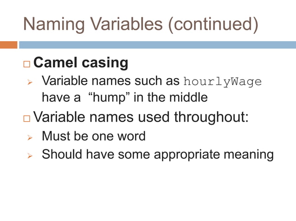This screenshot has height=221, width=296.
Task: Click 'Should have some appropriate meaning' text
Action: (158, 154)
